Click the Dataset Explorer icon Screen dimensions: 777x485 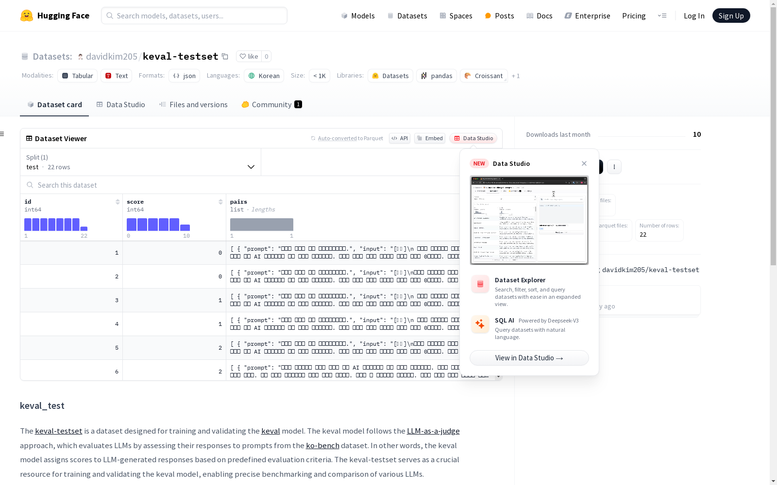(480, 284)
